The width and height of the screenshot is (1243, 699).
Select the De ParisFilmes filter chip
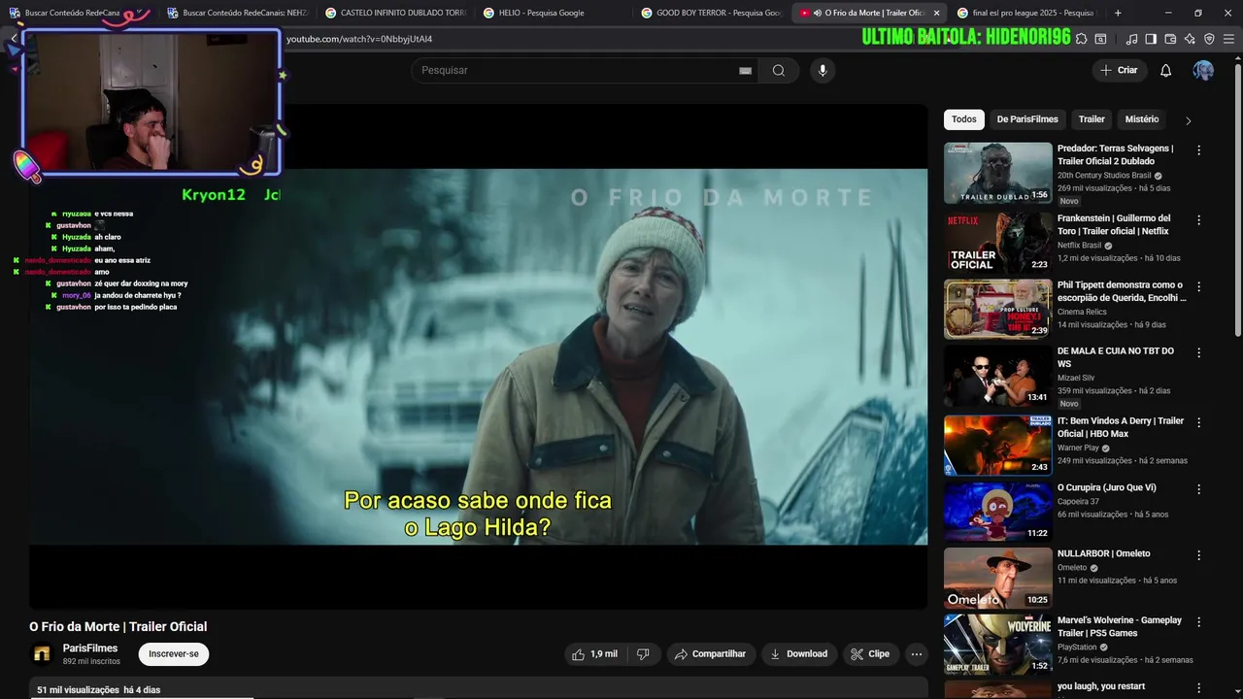(1026, 119)
